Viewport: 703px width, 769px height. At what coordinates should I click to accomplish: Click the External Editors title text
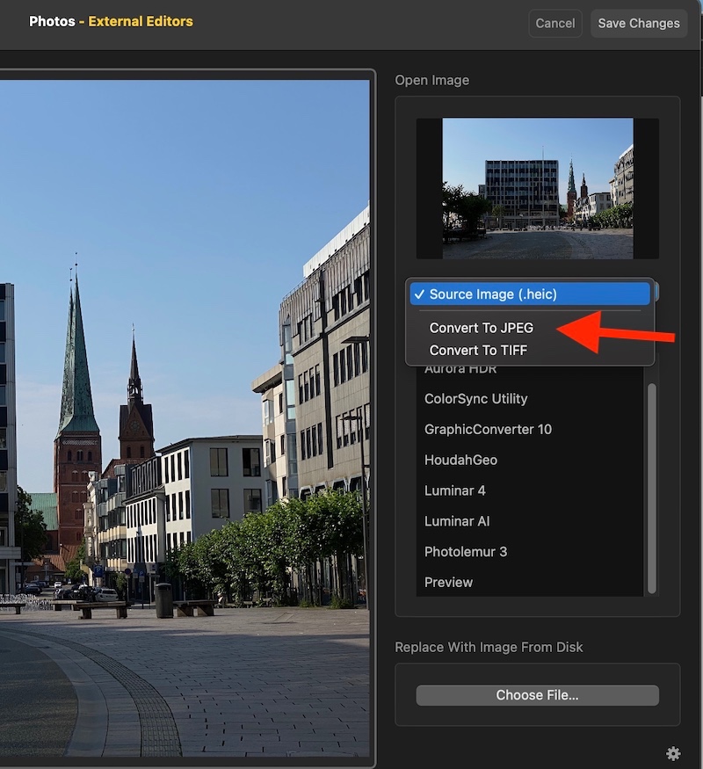tap(141, 21)
